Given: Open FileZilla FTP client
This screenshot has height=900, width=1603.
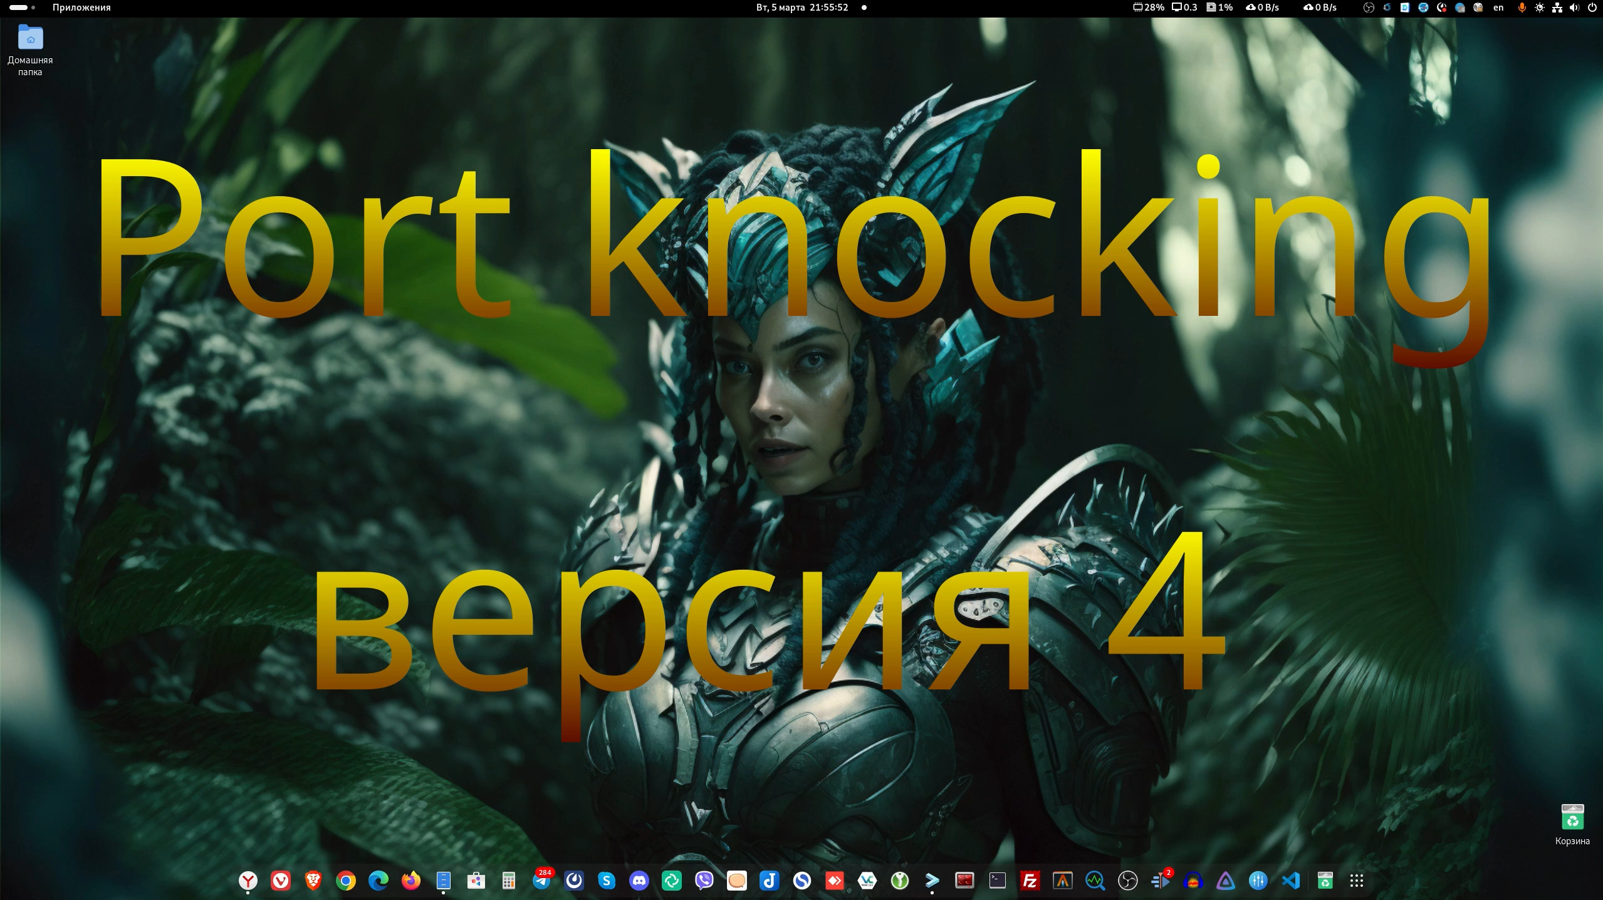Looking at the screenshot, I should (x=1030, y=881).
